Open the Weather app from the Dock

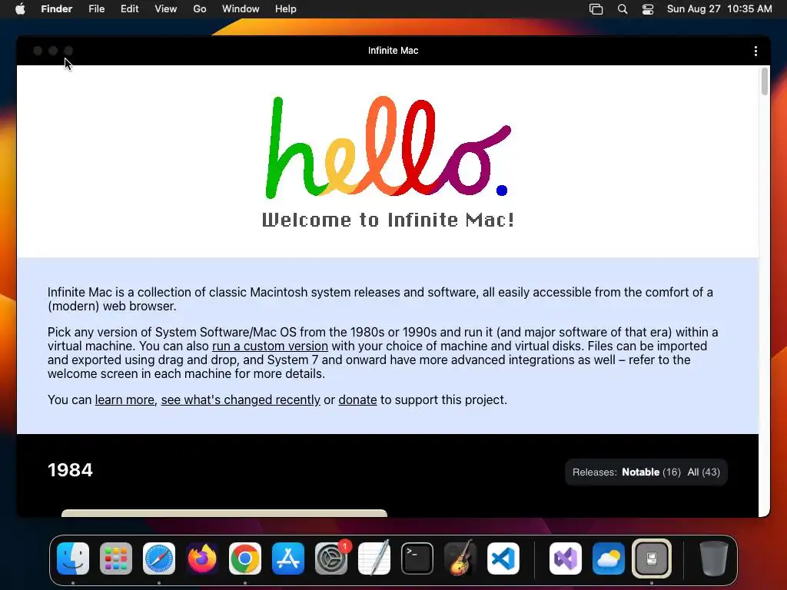point(609,559)
